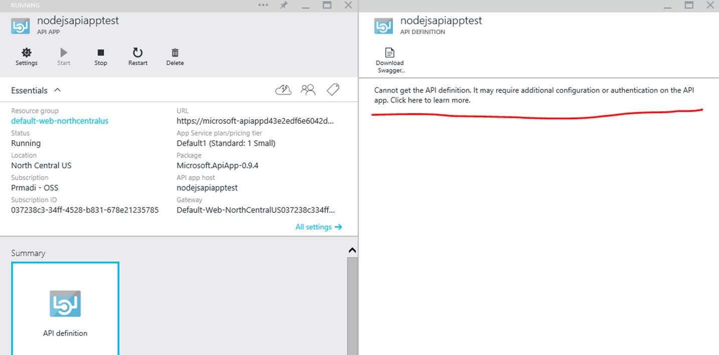Open the API definition summary tile
719x355 pixels.
65,308
